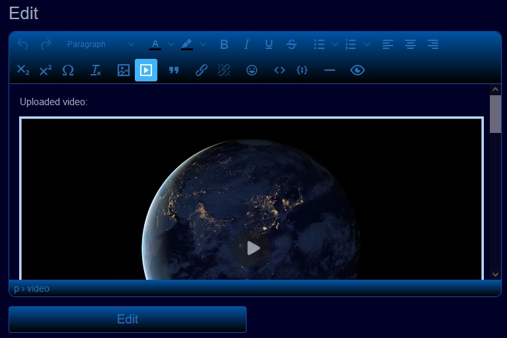
Task: Insert a code sample block
Action: pyautogui.click(x=302, y=70)
